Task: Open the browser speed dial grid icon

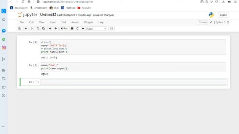Action: (x=29, y=1)
